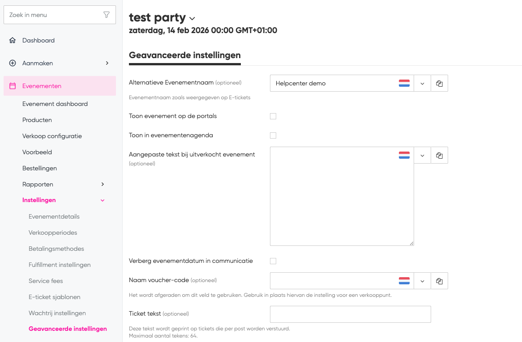Screen dimensions: 522x342
Task: Click the Aanmaken plus icon
Action: [13, 63]
